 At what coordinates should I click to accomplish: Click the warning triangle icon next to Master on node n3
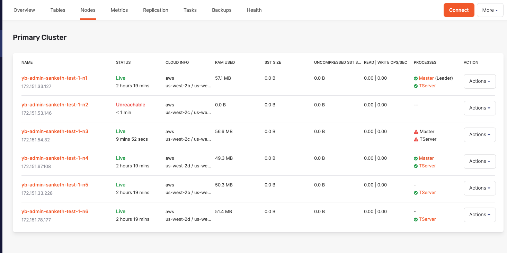pos(416,131)
